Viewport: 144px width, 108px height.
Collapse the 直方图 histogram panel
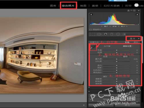click(139, 11)
